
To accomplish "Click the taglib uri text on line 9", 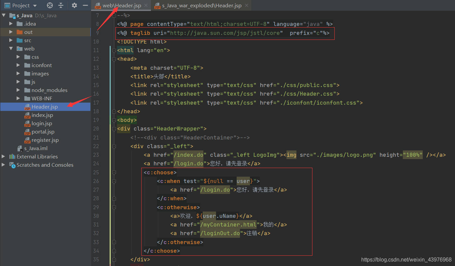I will pyautogui.click(x=225, y=33).
